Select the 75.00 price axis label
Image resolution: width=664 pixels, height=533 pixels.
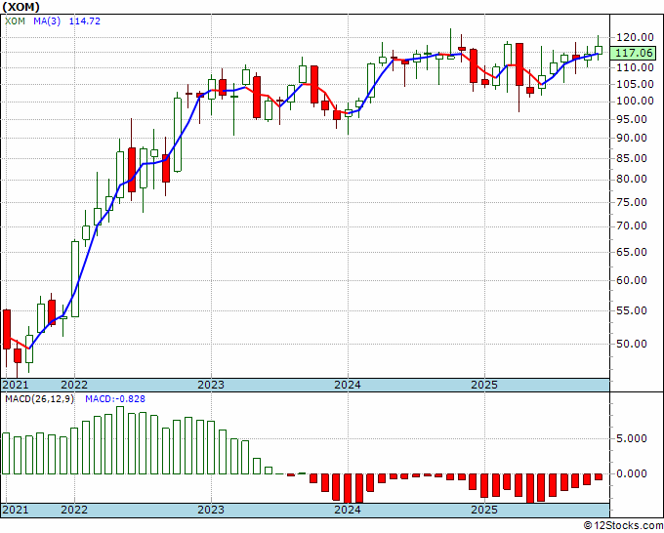click(x=632, y=202)
